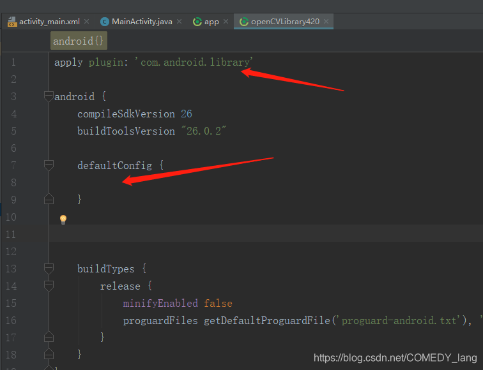Close the openCVLibrary420 tab
Screen dimensions: 483x370
pos(326,22)
